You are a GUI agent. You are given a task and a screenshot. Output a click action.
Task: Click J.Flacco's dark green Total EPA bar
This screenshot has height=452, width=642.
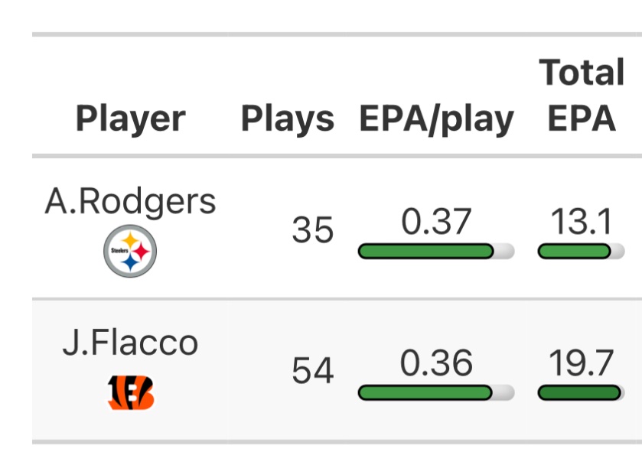click(579, 392)
